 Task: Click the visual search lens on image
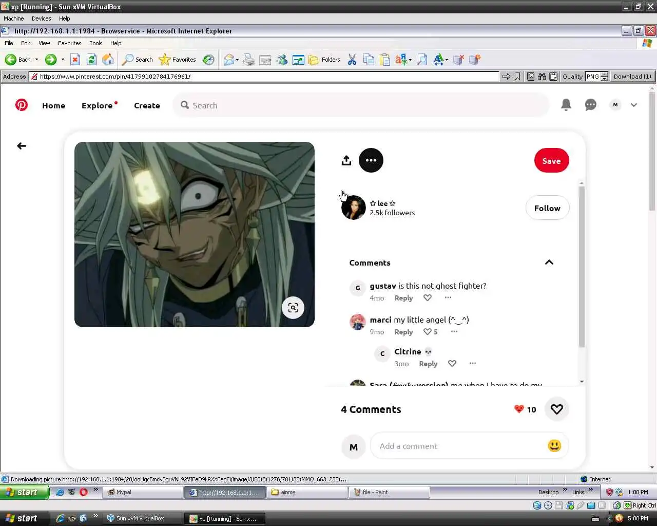[293, 308]
